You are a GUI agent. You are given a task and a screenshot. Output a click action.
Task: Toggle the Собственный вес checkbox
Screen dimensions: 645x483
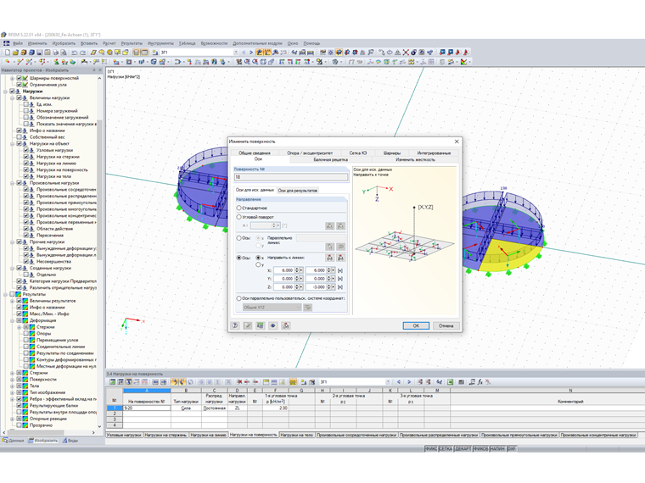coord(20,137)
